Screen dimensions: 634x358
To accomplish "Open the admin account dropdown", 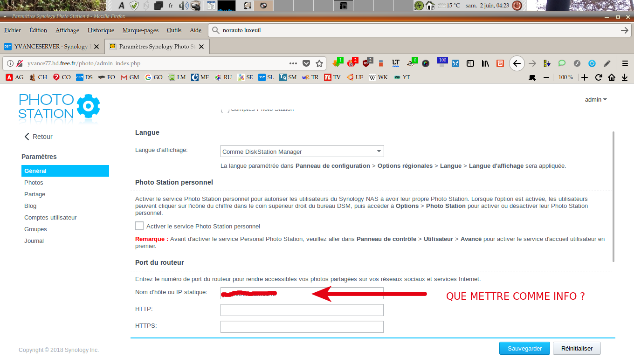I will point(596,99).
